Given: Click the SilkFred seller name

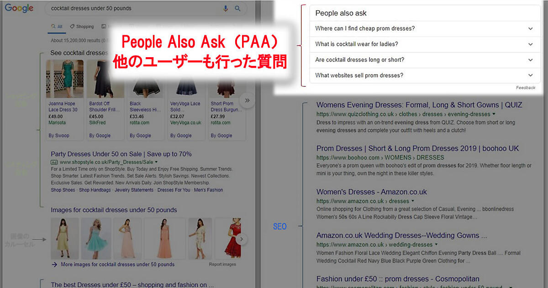Looking at the screenshot, I should [x=97, y=123].
